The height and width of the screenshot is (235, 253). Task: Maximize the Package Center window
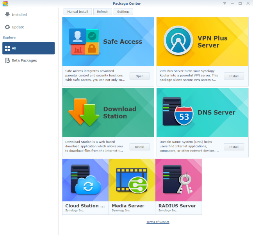[x=240, y=4]
